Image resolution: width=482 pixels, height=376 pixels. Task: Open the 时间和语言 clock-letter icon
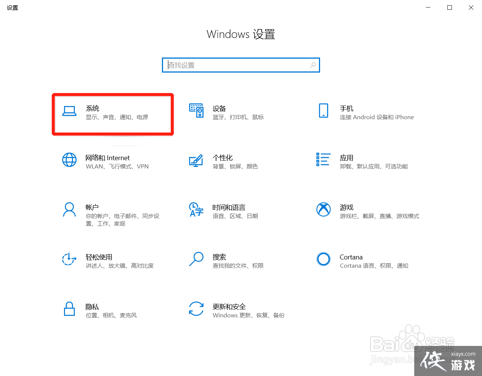pos(196,210)
